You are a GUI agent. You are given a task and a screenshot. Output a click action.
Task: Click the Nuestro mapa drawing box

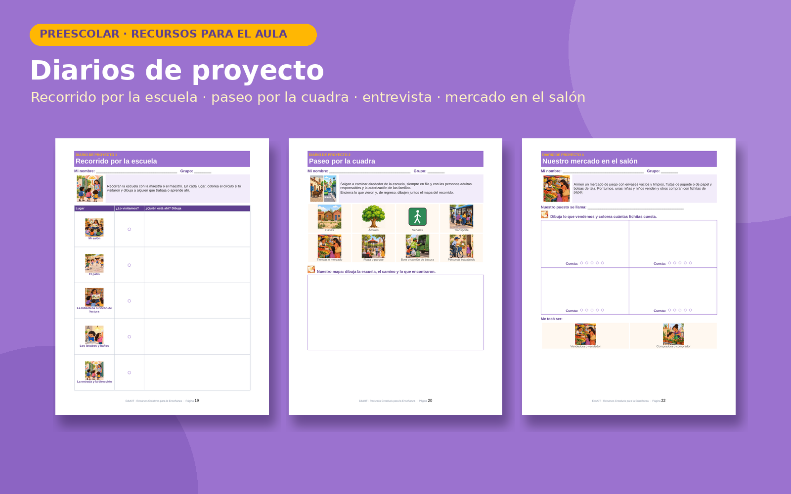(395, 312)
